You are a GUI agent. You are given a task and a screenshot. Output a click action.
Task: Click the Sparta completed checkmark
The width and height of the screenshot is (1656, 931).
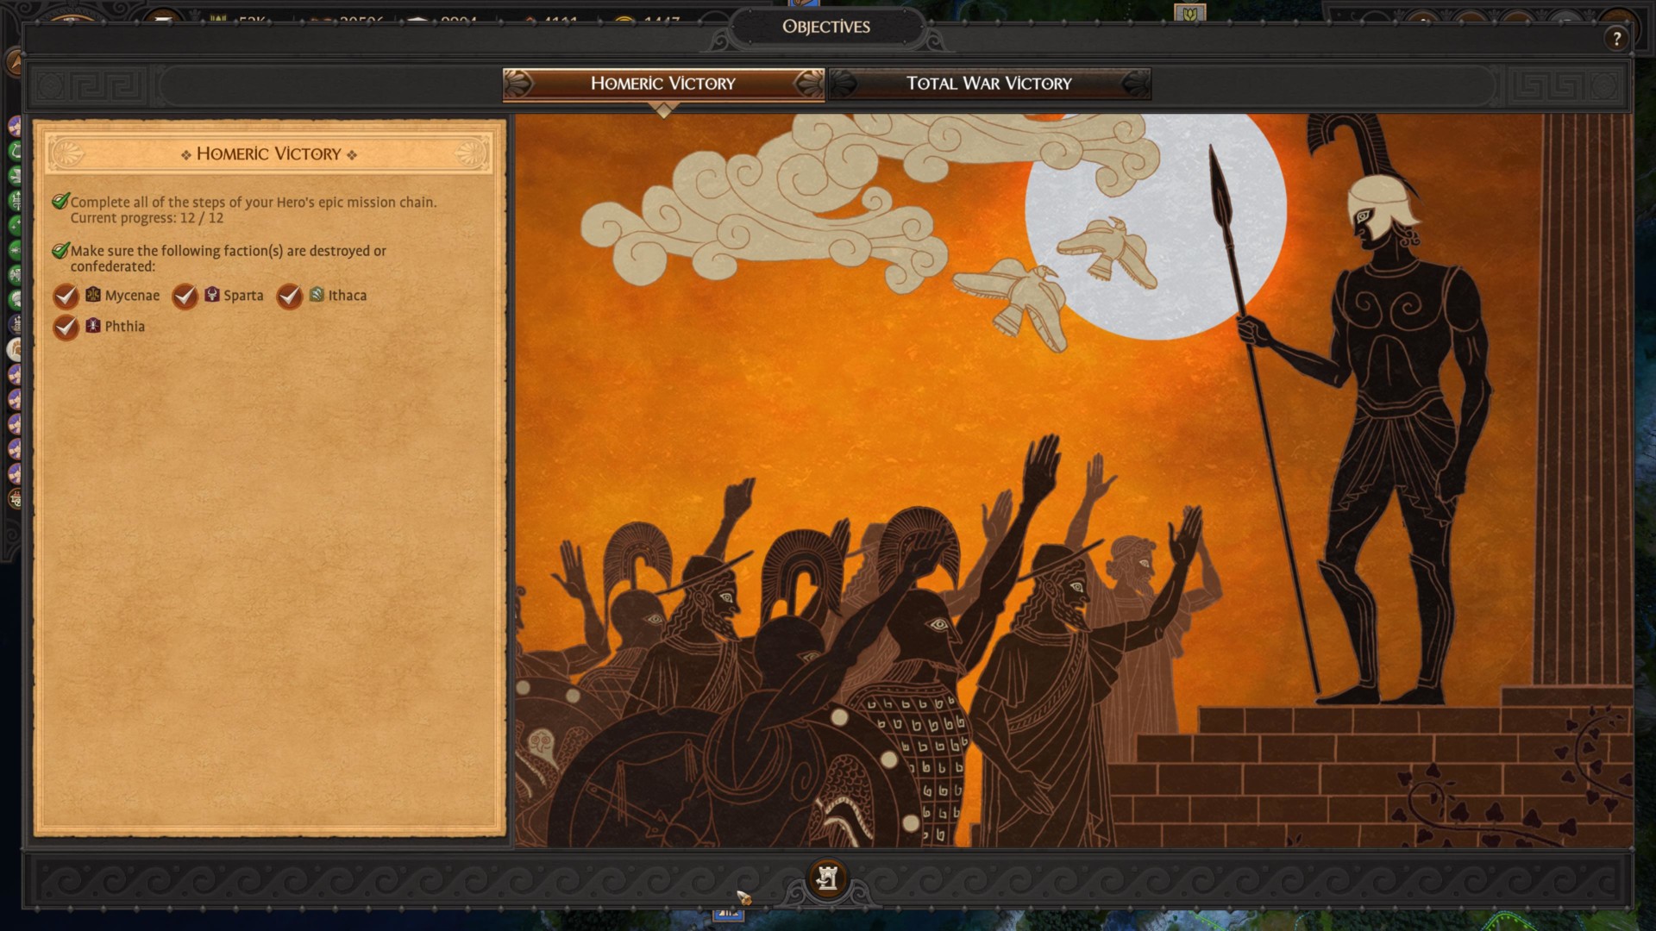pos(185,296)
